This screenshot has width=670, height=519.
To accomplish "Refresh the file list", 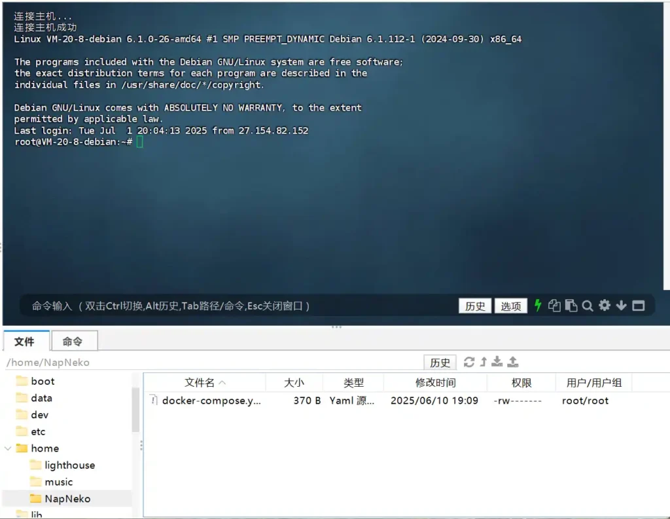I will [469, 362].
